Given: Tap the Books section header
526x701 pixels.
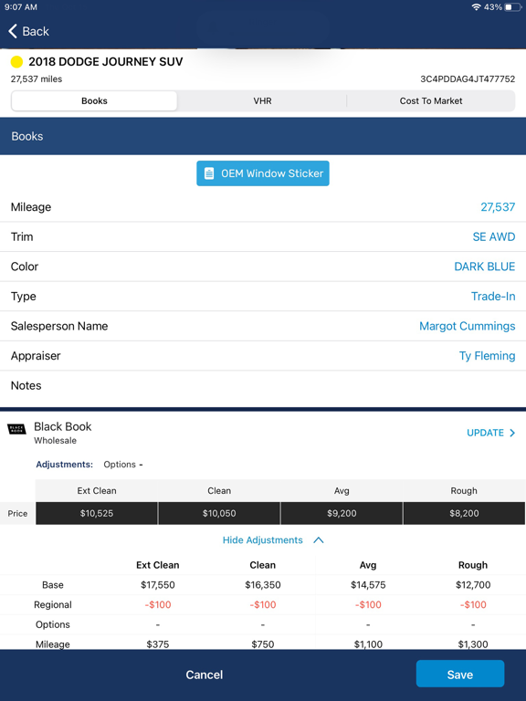Looking at the screenshot, I should (x=263, y=136).
